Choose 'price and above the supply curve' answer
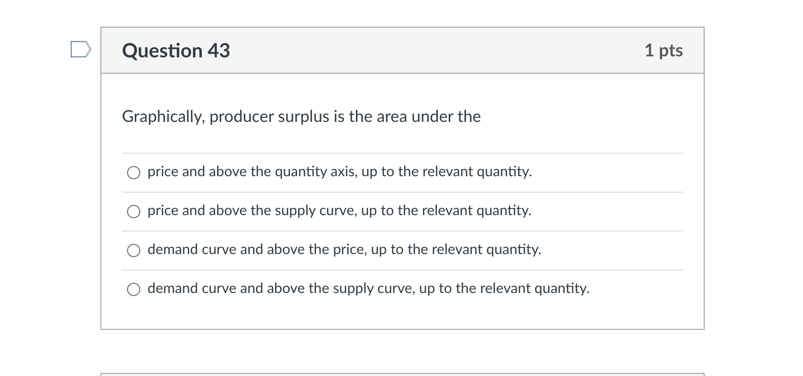 coord(133,211)
